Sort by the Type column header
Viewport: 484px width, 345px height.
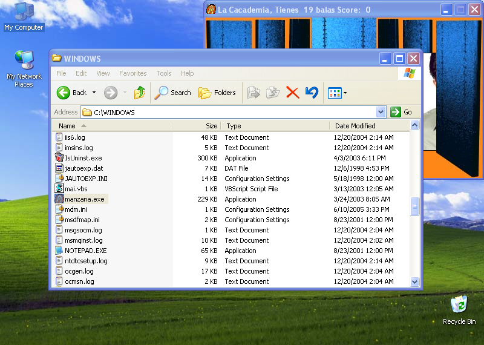pos(275,126)
